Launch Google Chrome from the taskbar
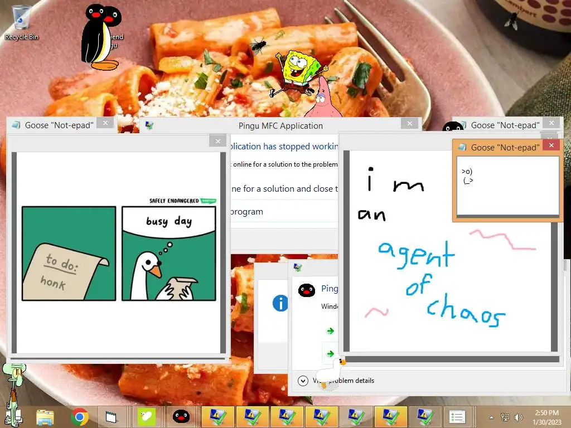This screenshot has height=428, width=571. point(80,417)
